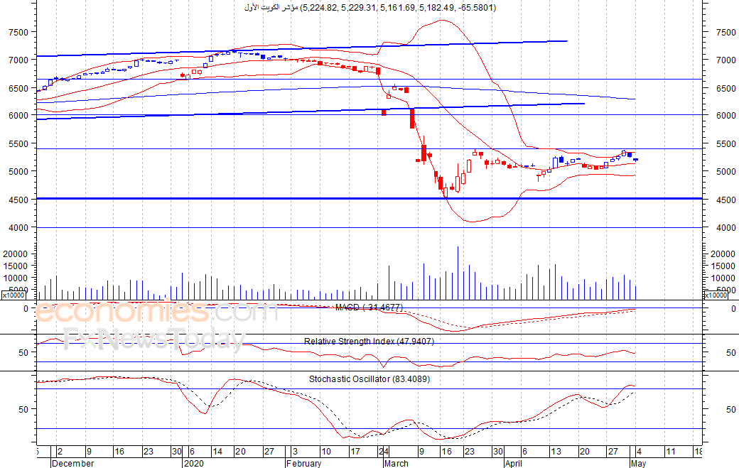The image size is (739, 468).
Task: Click the February month label
Action: (x=303, y=463)
